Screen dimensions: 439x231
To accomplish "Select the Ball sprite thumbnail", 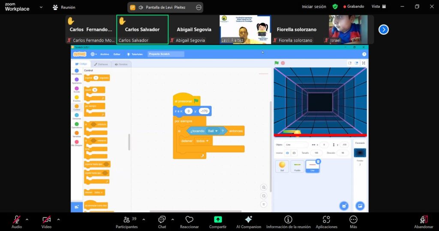I will (282, 166).
